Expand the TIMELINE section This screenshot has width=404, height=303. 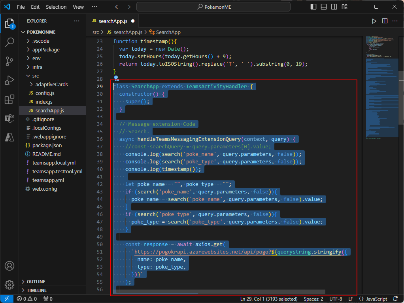point(53,290)
